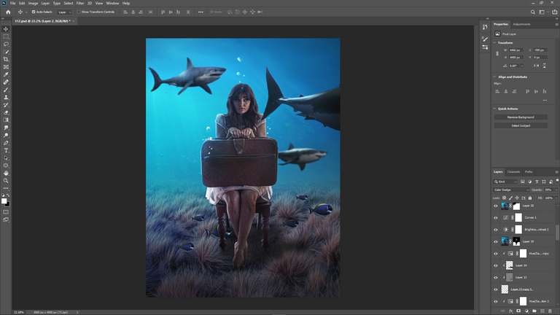
Task: Click the Layers panel scrollbar
Action: click(x=558, y=232)
